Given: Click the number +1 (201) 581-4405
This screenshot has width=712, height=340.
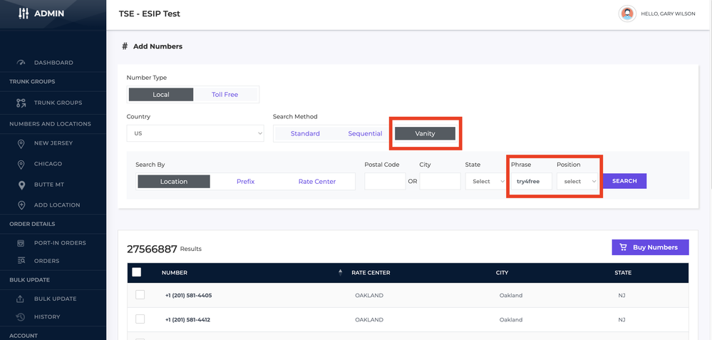Looking at the screenshot, I should tap(188, 295).
